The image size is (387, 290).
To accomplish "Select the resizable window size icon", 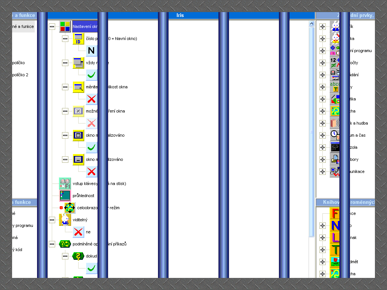I will (78, 87).
